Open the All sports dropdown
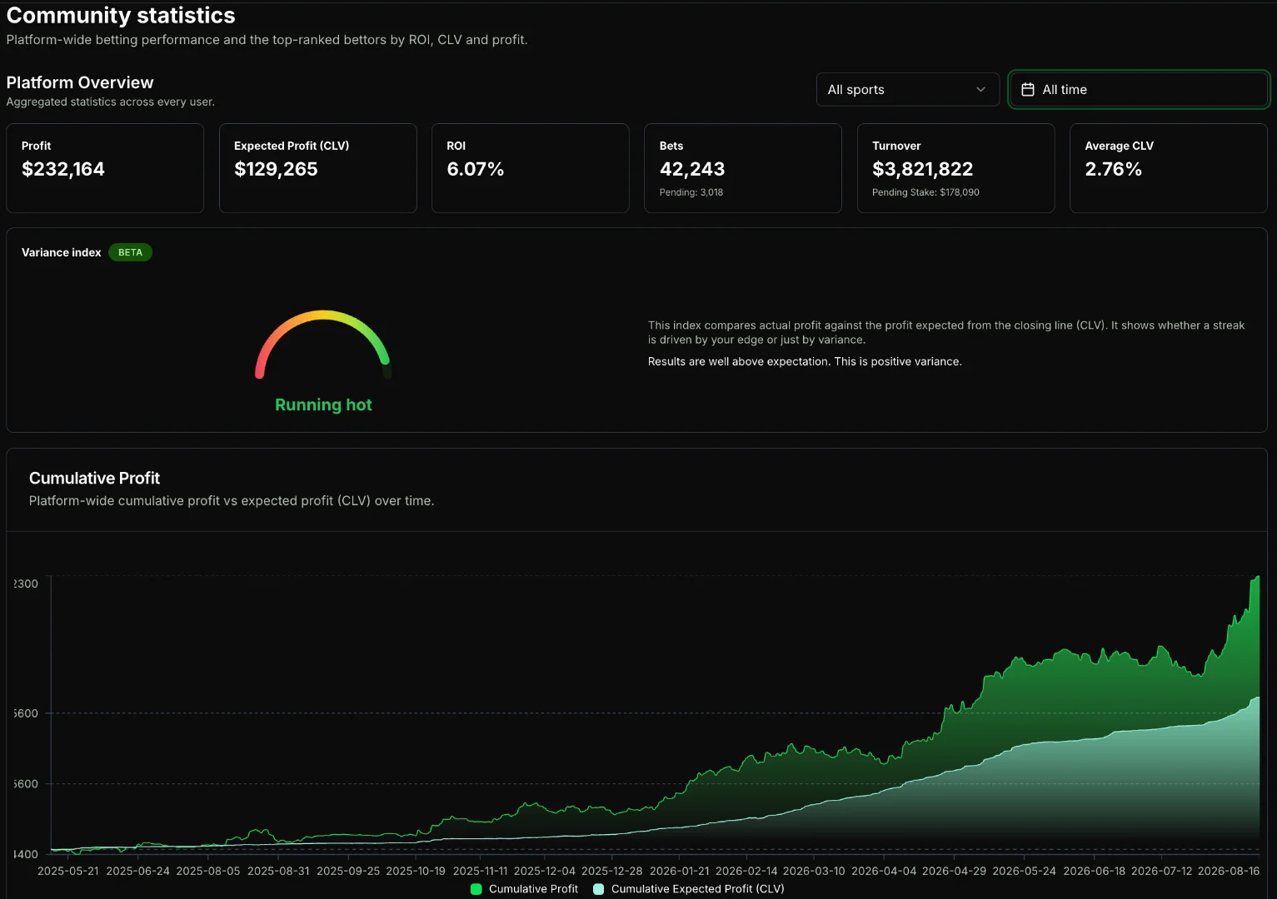The width and height of the screenshot is (1277, 899). tap(907, 89)
